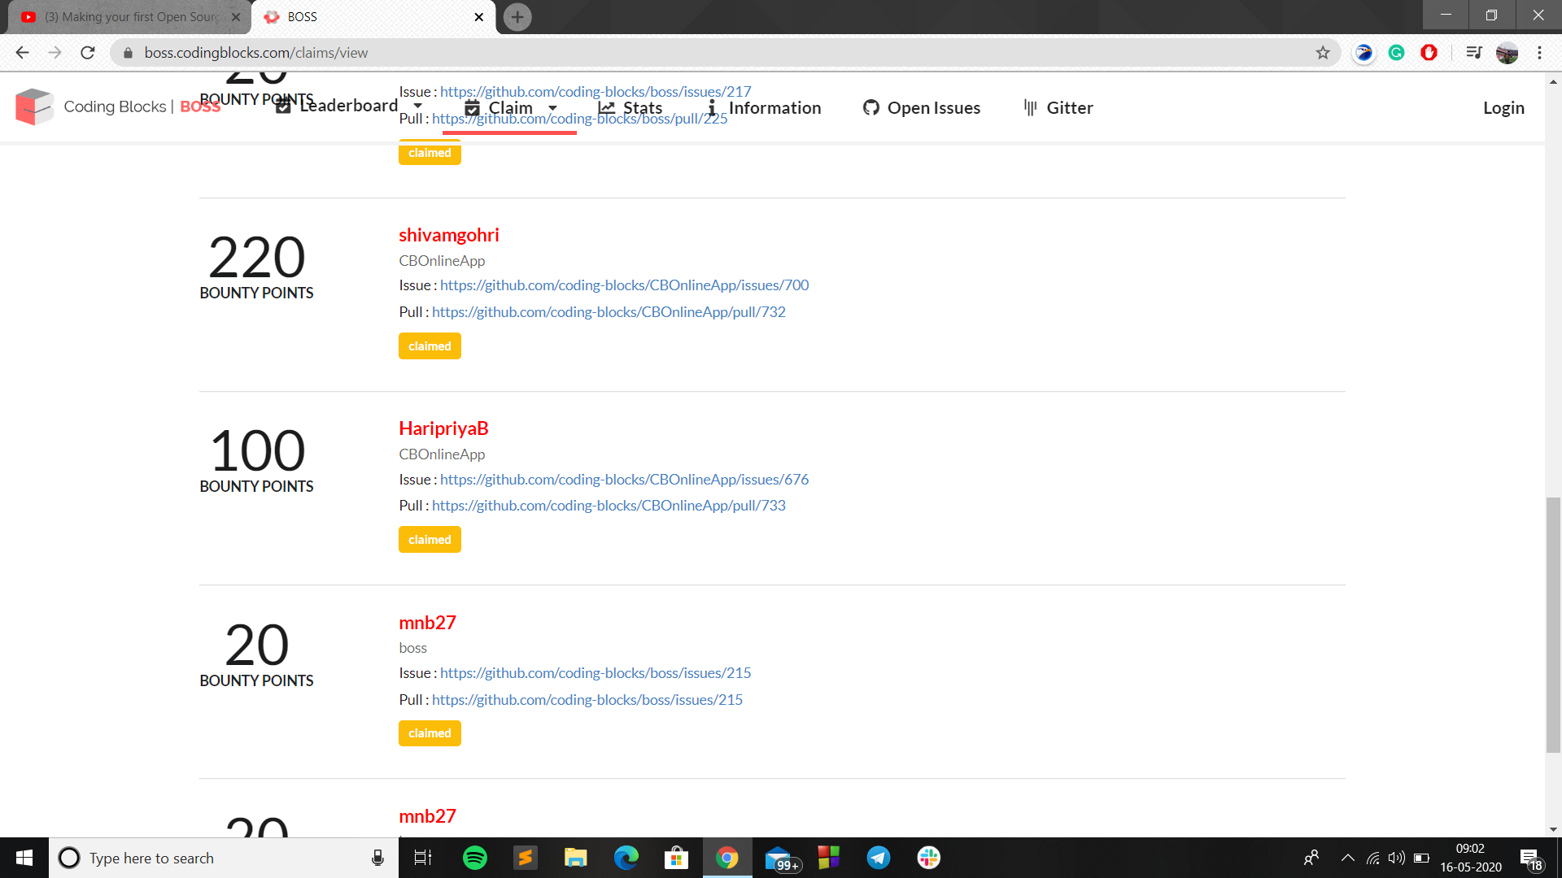
Task: Open Chrome three-dot menu
Action: (1539, 53)
